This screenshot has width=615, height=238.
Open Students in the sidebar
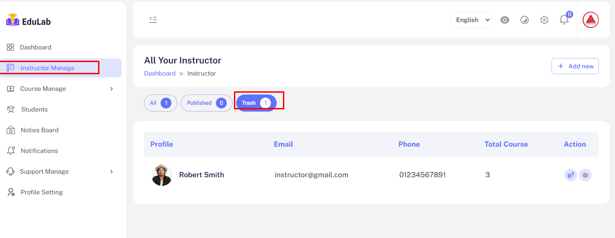[x=34, y=109]
